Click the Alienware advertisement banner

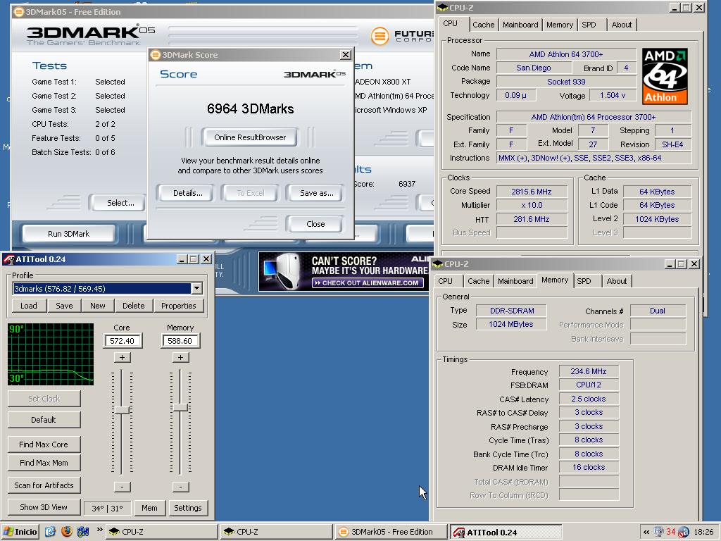click(x=344, y=271)
